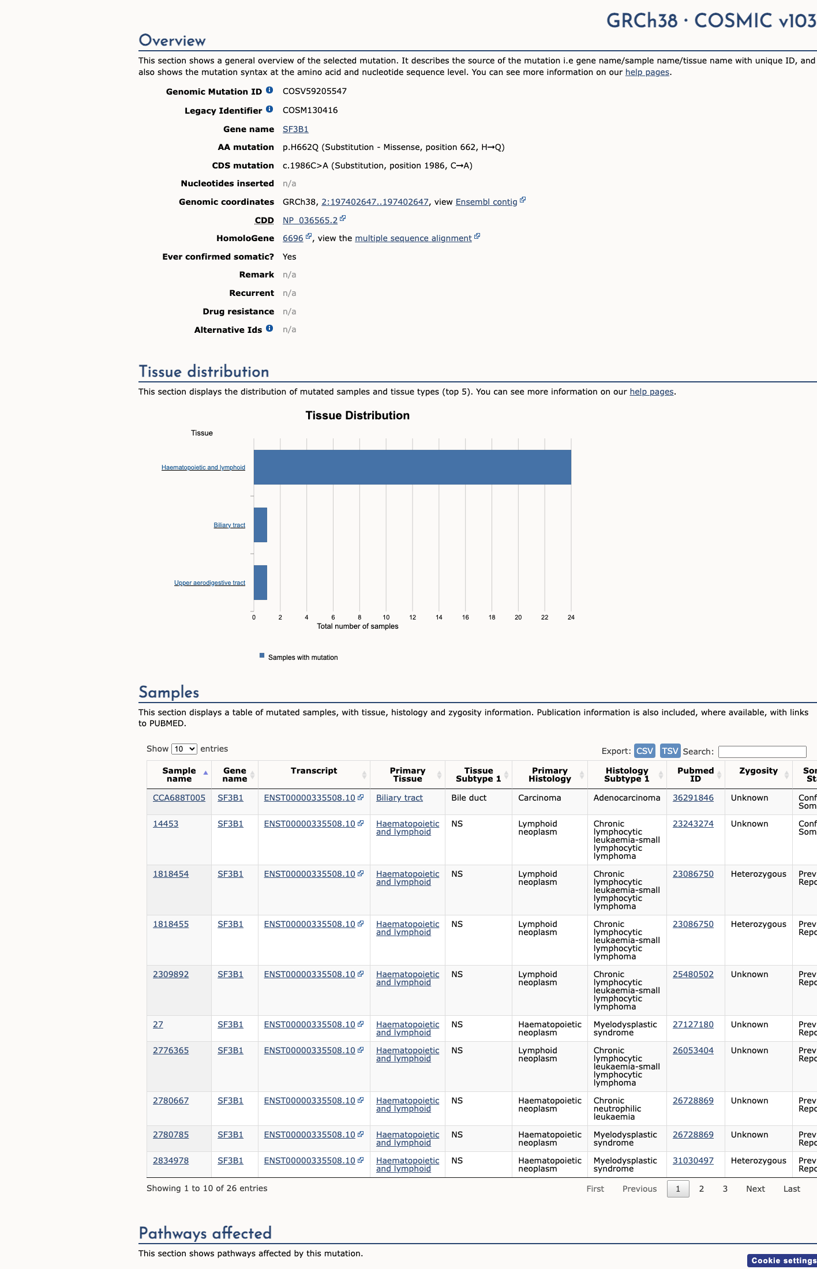The width and height of the screenshot is (817, 1269).
Task: Click the Next pagination button
Action: pos(755,1189)
